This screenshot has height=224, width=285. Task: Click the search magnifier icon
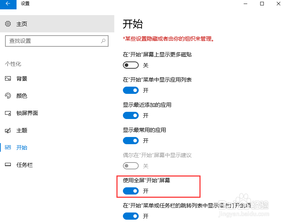point(103,41)
